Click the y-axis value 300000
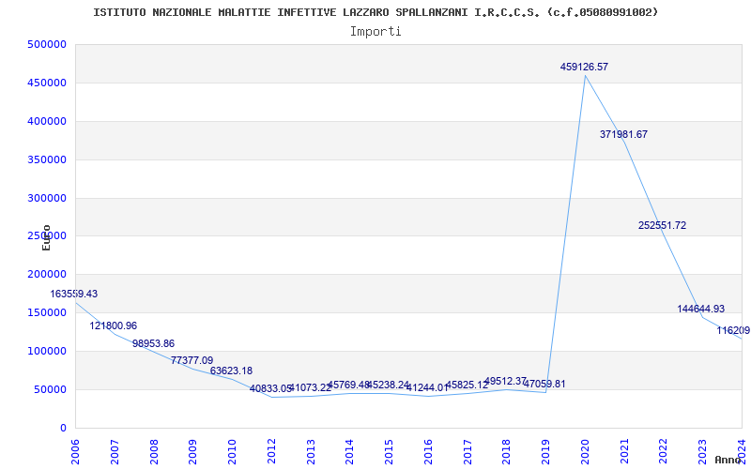This screenshot has height=469, width=751. click(47, 198)
